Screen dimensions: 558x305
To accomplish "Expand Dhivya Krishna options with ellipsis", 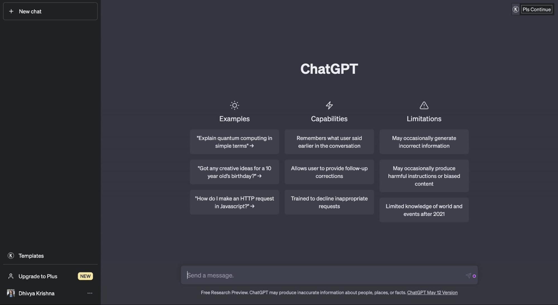I will point(89,293).
